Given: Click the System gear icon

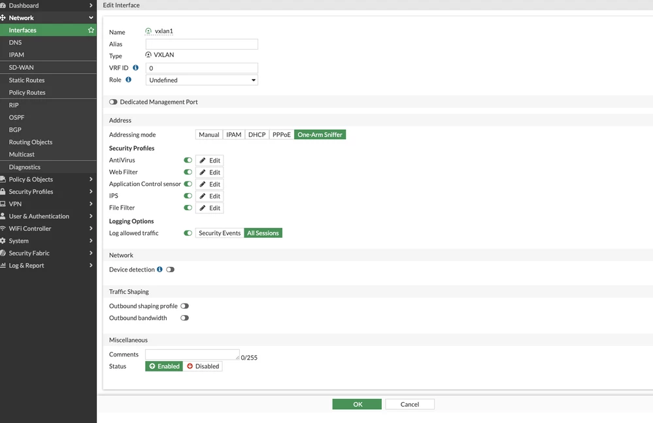Looking at the screenshot, I should (3, 241).
